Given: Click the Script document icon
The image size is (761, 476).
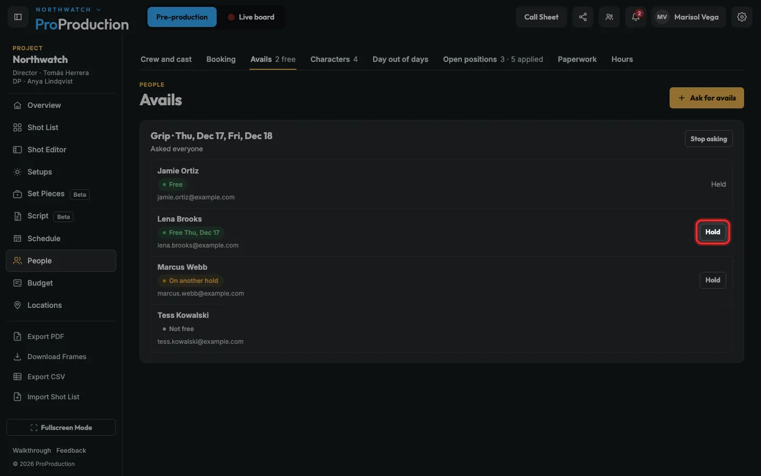Looking at the screenshot, I should point(17,216).
